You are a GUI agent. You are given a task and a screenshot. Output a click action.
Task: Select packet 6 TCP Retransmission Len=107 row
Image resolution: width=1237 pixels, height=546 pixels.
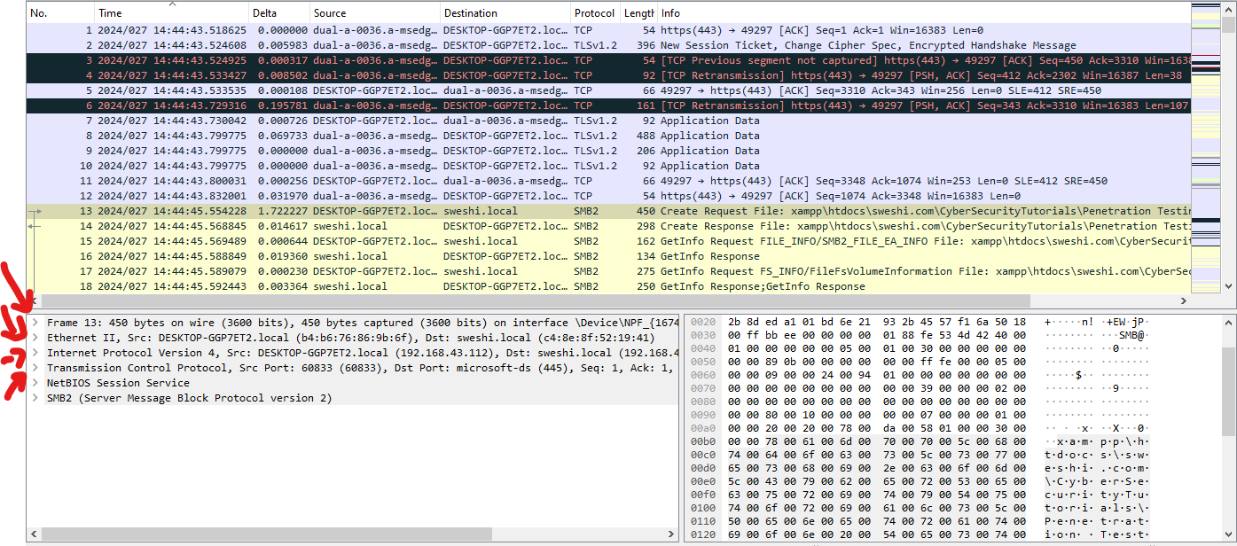coord(608,105)
